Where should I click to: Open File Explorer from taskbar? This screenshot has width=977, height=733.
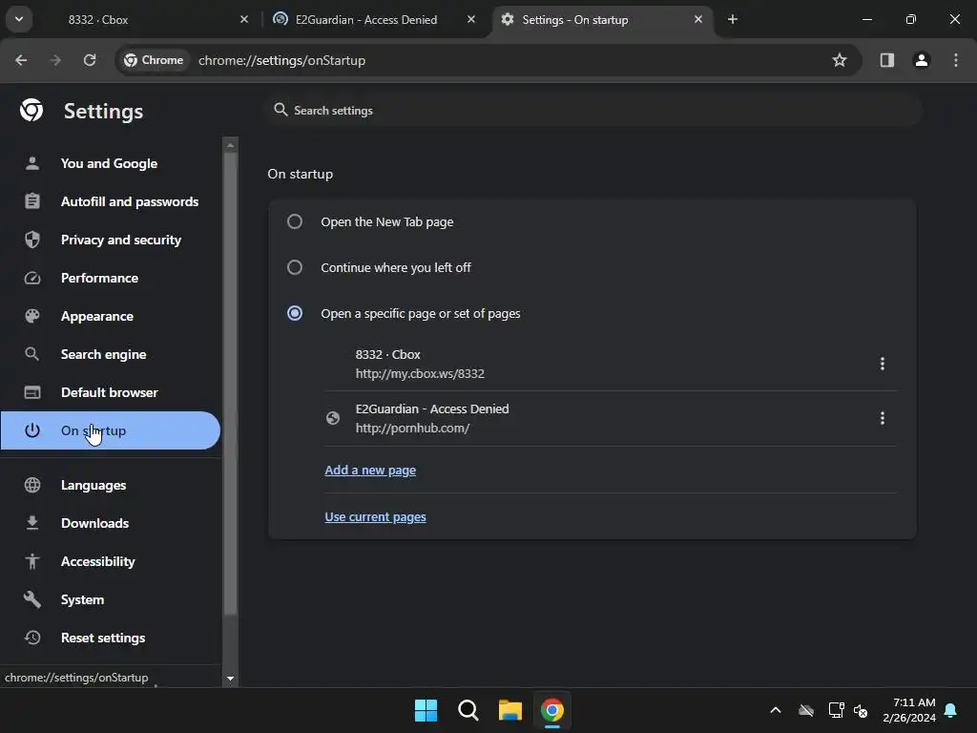pos(509,710)
